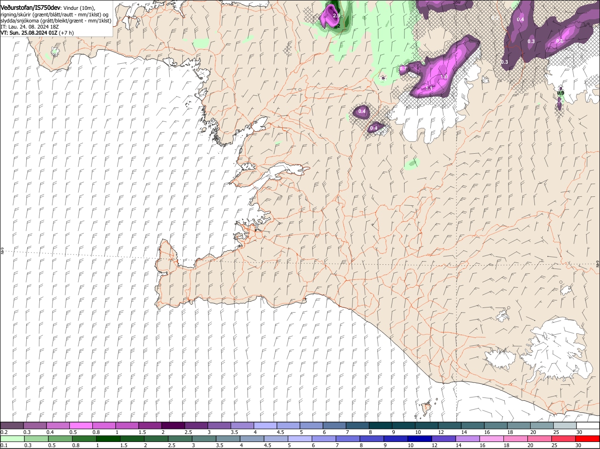Image resolution: width=600 pixels, height=449 pixels.
Task: Select the light pink swatch labeled 16 in lower legend
Action: pos(492,439)
